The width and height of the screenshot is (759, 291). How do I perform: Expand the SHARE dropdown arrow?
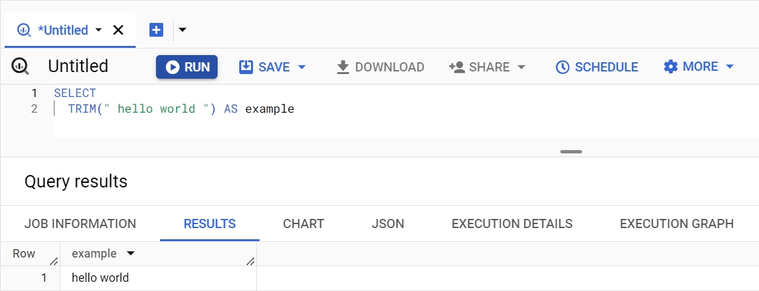(521, 67)
